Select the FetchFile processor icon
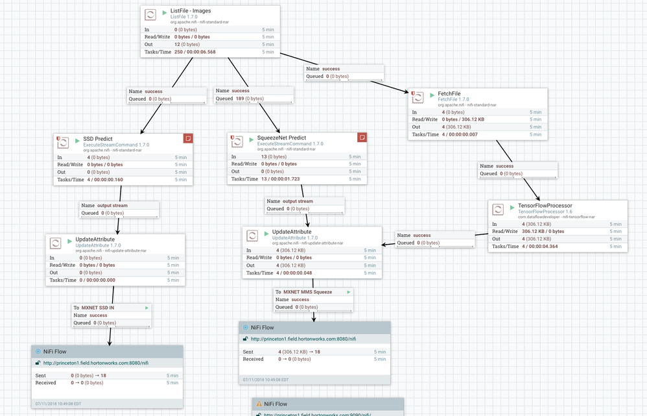647x416 pixels. (418, 97)
